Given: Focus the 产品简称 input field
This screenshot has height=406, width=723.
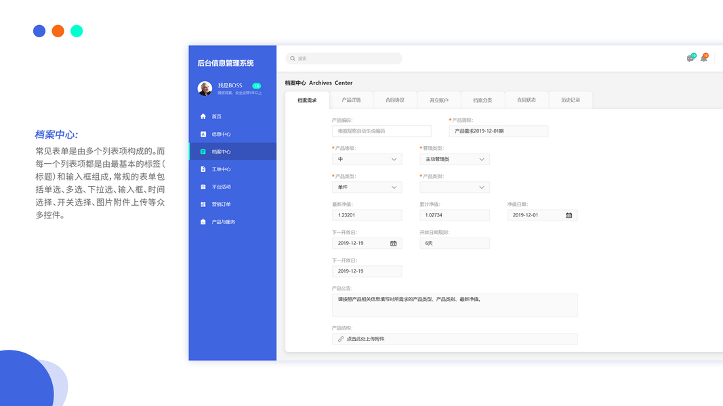Looking at the screenshot, I should 499,131.
